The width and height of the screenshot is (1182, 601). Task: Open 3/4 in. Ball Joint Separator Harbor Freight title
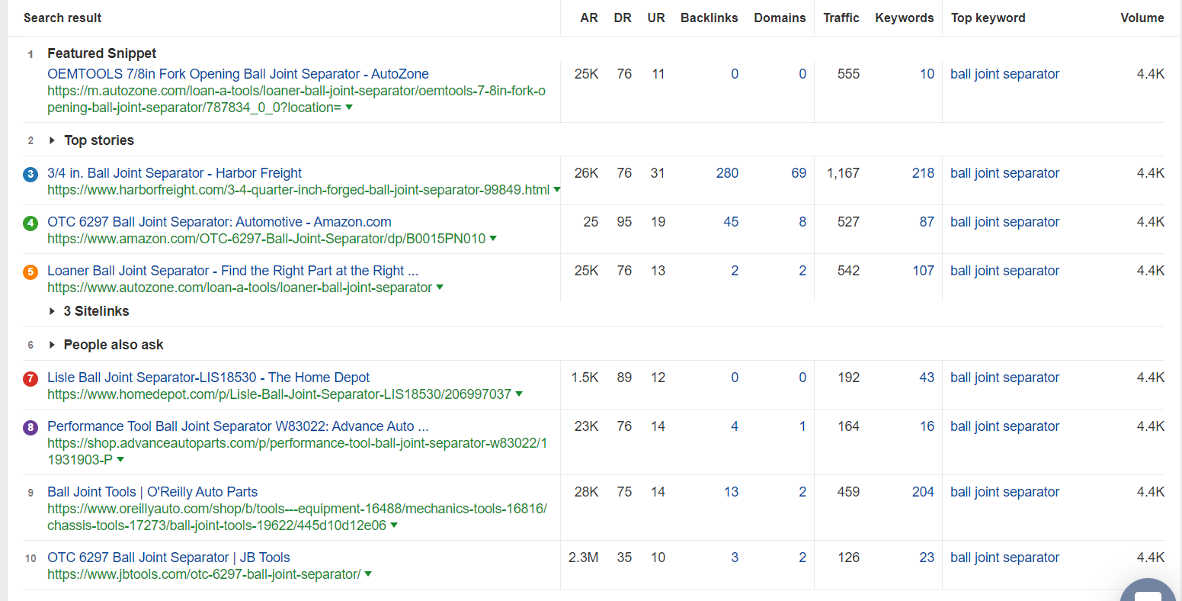(x=175, y=173)
